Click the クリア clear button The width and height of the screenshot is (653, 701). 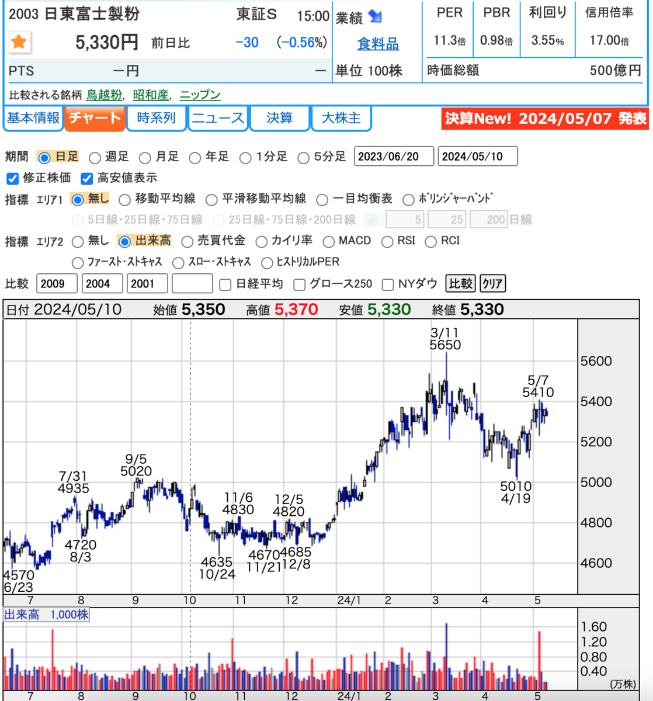click(x=492, y=284)
